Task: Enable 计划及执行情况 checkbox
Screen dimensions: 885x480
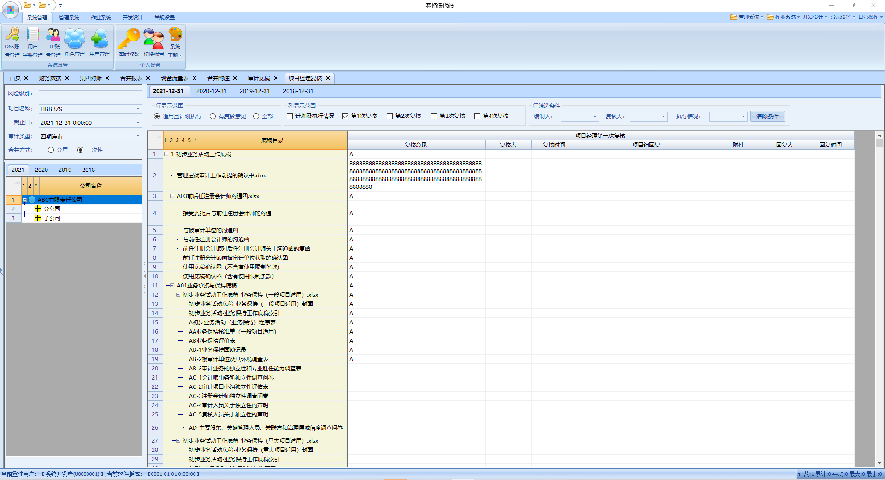Action: pos(290,117)
